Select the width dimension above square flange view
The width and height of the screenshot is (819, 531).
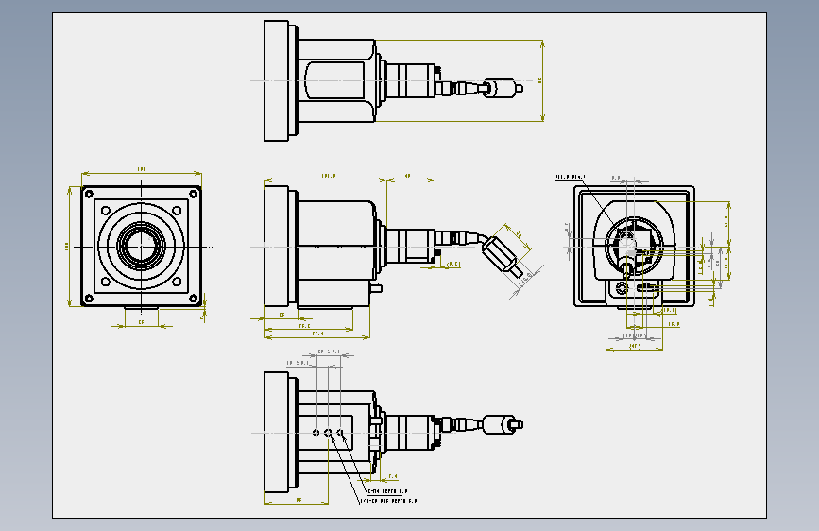click(x=141, y=172)
